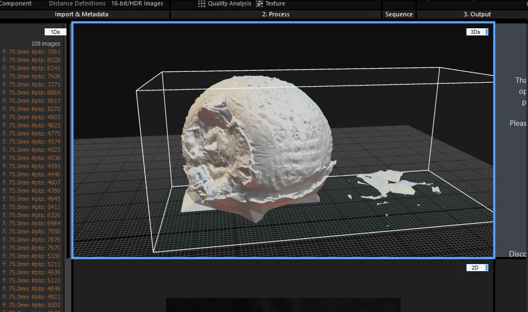Screen dimensions: 528x312
Task: Click the Component ribbon item
Action: [15, 3]
